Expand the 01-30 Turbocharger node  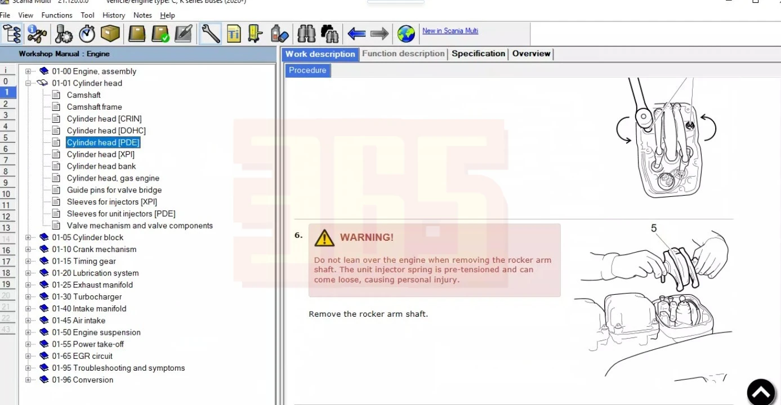click(28, 297)
